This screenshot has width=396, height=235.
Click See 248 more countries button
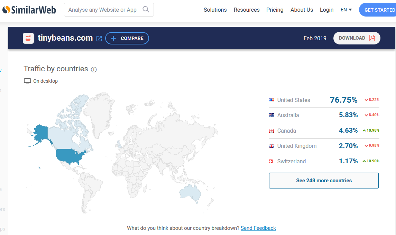click(324, 181)
